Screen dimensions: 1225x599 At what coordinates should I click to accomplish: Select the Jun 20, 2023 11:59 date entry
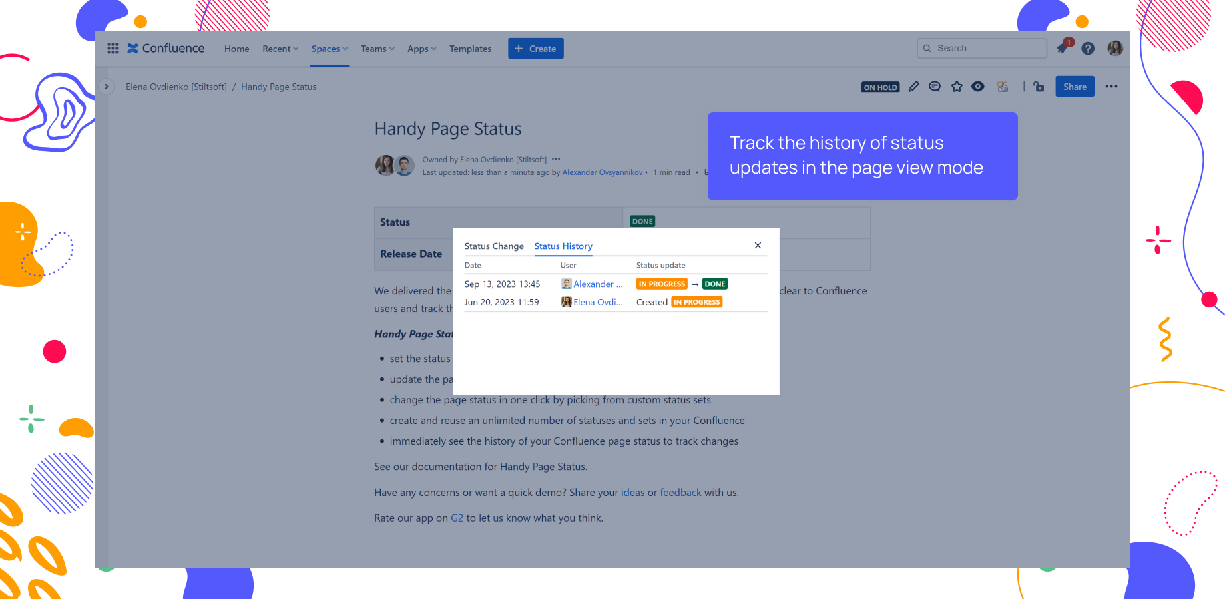pos(501,302)
